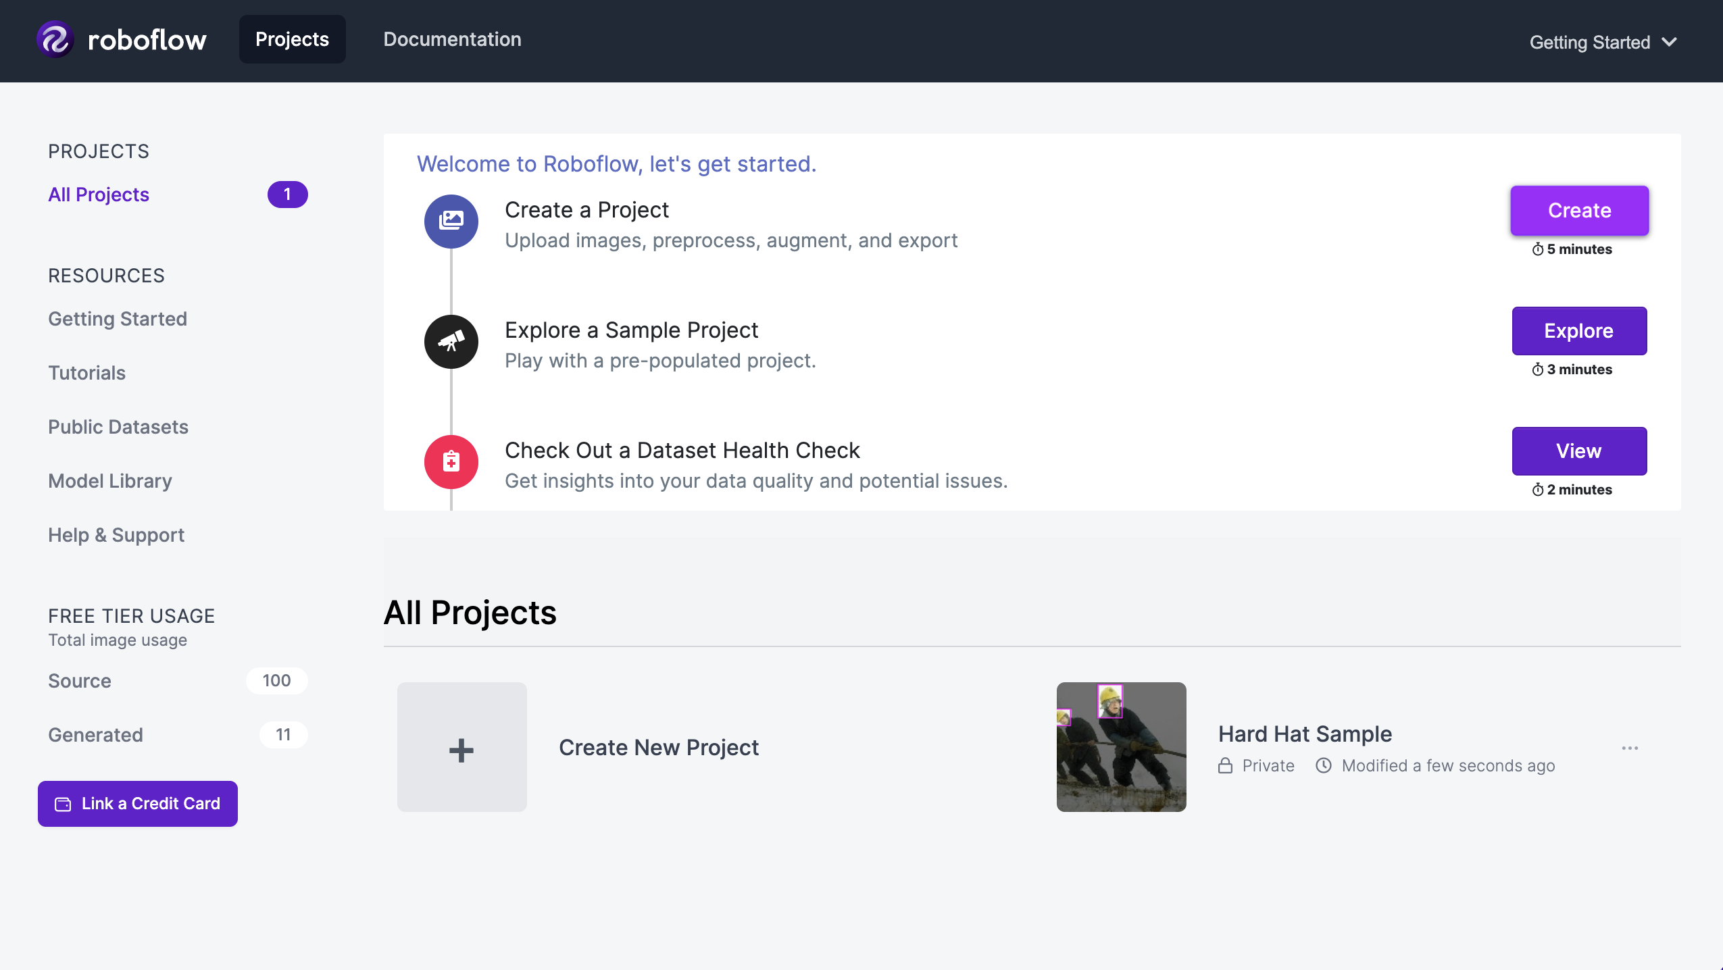Expand the Getting Started dropdown
The height and width of the screenshot is (970, 1723).
tap(1603, 42)
